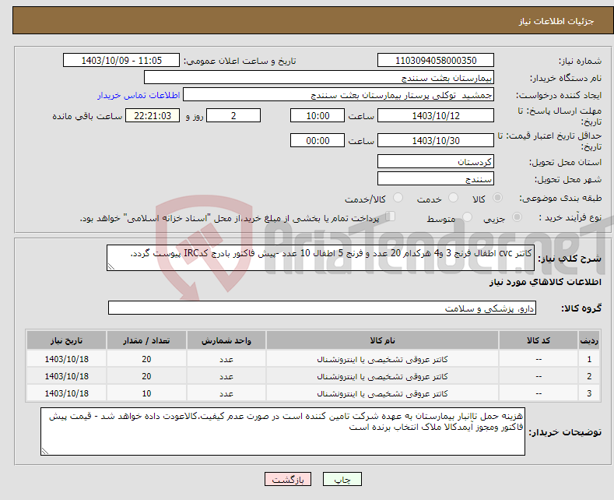Viewport: 614px width, 500px height.
Task: Click the general description text area
Action: coord(321,258)
